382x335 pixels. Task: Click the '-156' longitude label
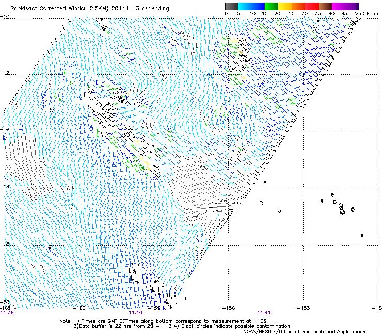coord(229,308)
